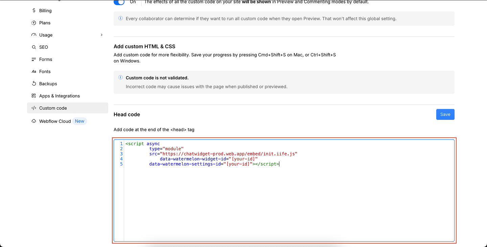
Task: Click the Billing dollar icon
Action: tap(34, 10)
